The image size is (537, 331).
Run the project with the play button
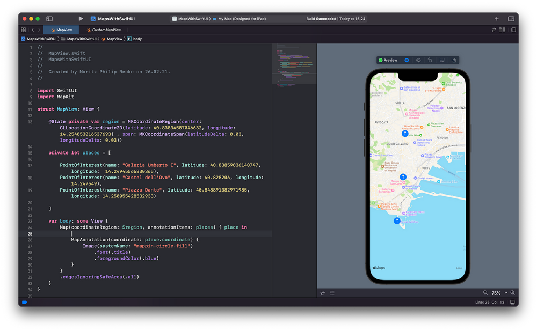click(x=81, y=19)
